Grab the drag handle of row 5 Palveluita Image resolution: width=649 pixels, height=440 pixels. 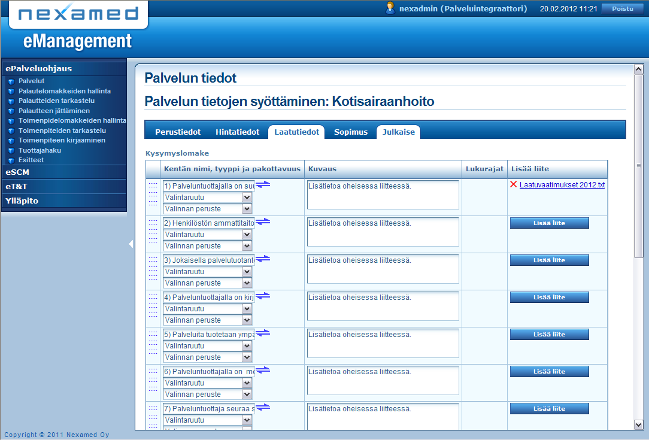(153, 342)
